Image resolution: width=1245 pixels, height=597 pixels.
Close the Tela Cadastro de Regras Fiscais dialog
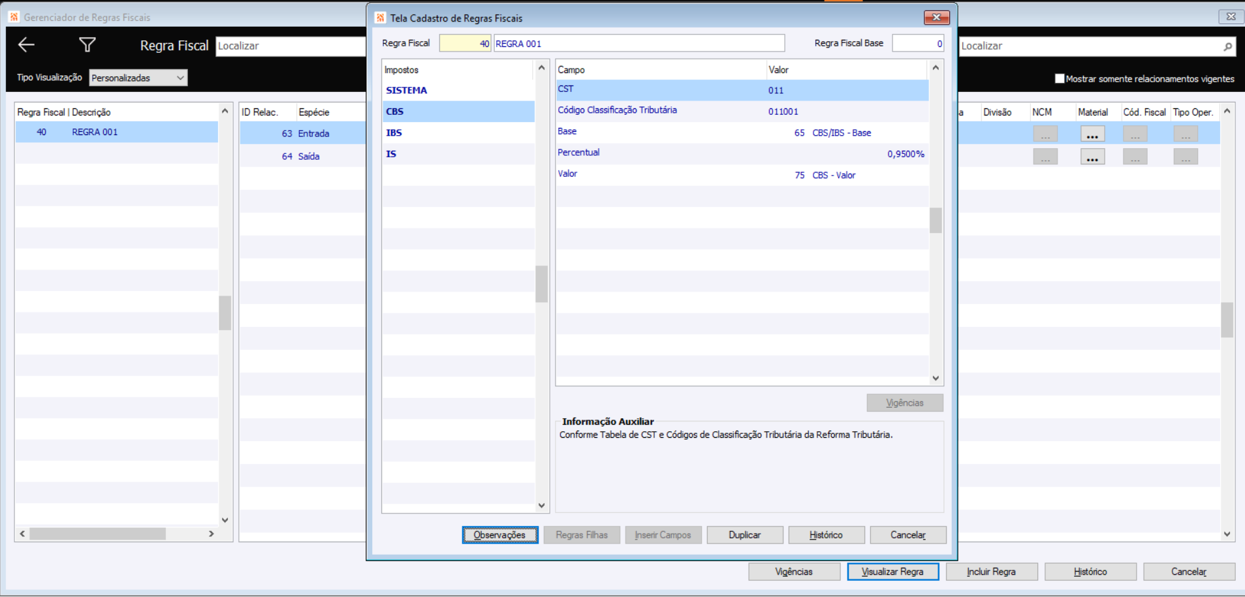point(936,18)
